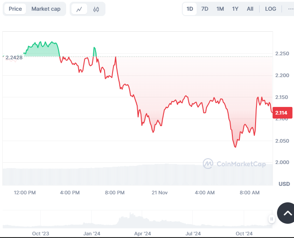This screenshot has height=238, width=294.
Task: Click the CoinMarketCap watermark logo
Action: point(234,164)
